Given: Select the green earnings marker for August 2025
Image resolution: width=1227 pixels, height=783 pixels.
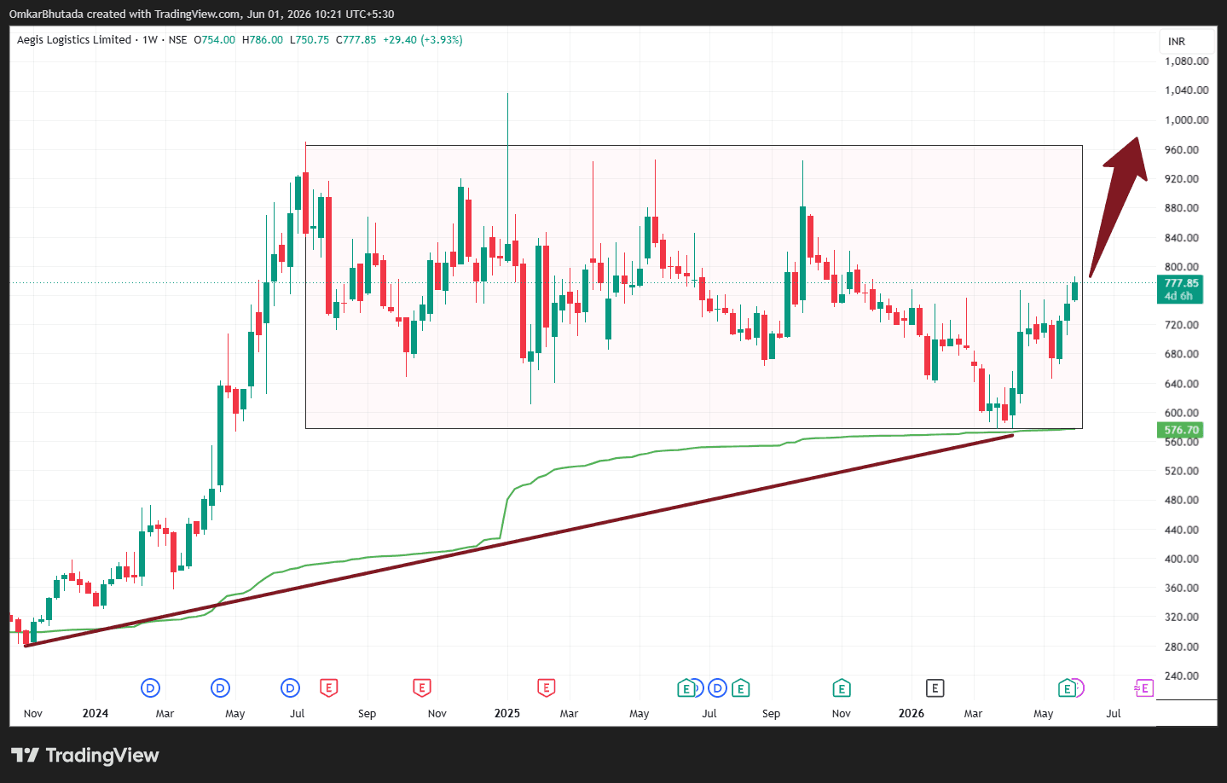Looking at the screenshot, I should click(740, 687).
